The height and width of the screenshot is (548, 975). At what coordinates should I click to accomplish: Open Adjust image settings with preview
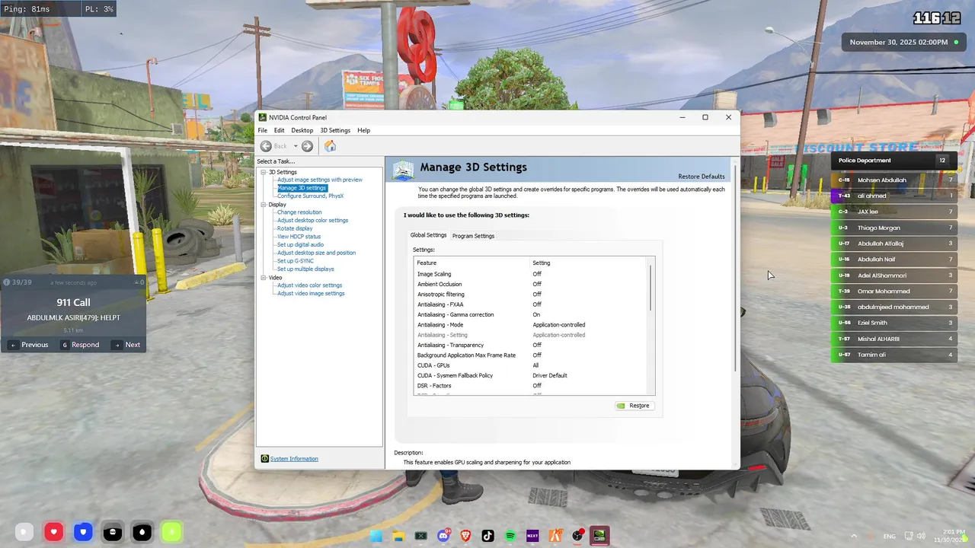click(x=320, y=180)
